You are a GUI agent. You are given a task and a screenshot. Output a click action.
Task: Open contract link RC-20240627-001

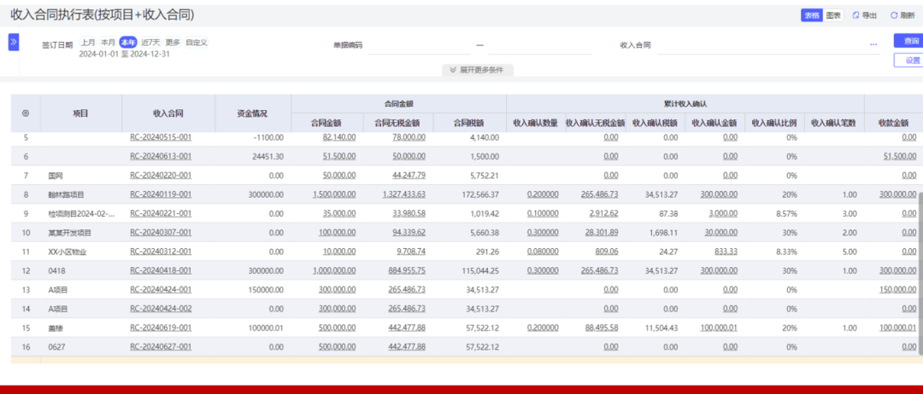[160, 347]
